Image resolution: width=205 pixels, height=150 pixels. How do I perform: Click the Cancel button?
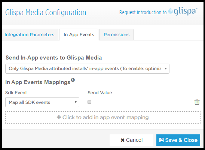[132, 140]
